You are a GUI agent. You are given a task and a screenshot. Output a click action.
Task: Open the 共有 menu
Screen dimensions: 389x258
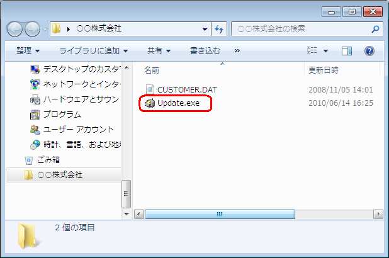[159, 51]
